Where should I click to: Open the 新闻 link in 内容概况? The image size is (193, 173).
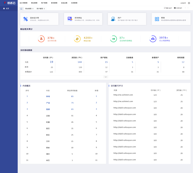point(48,97)
